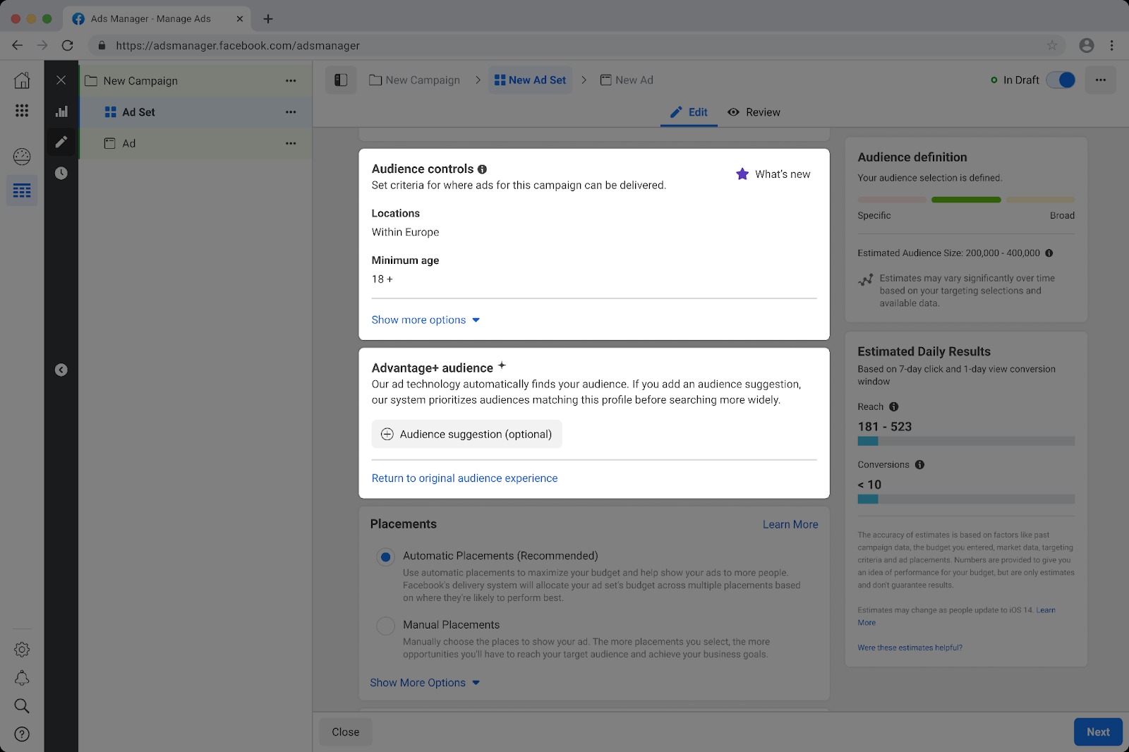This screenshot has width=1129, height=752.
Task: Select Ad Set tree item
Action: [195, 112]
